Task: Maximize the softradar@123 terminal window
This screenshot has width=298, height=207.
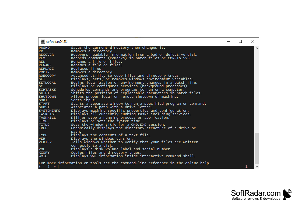Action: pyautogui.click(x=240, y=41)
